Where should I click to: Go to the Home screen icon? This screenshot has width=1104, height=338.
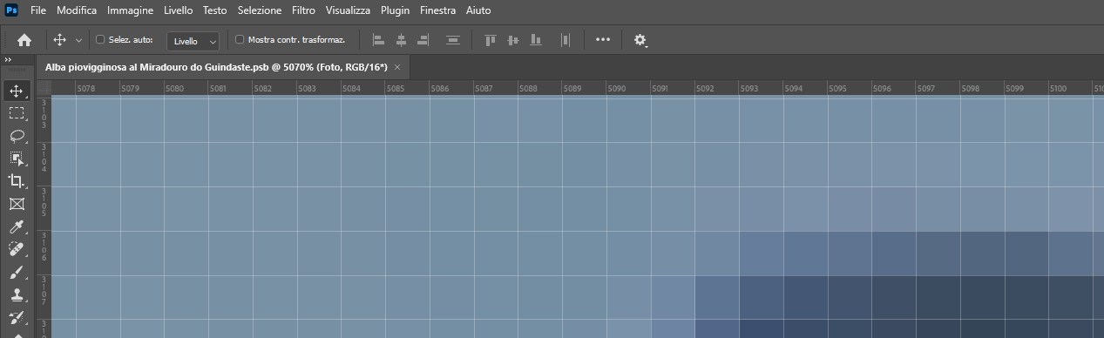tap(24, 40)
